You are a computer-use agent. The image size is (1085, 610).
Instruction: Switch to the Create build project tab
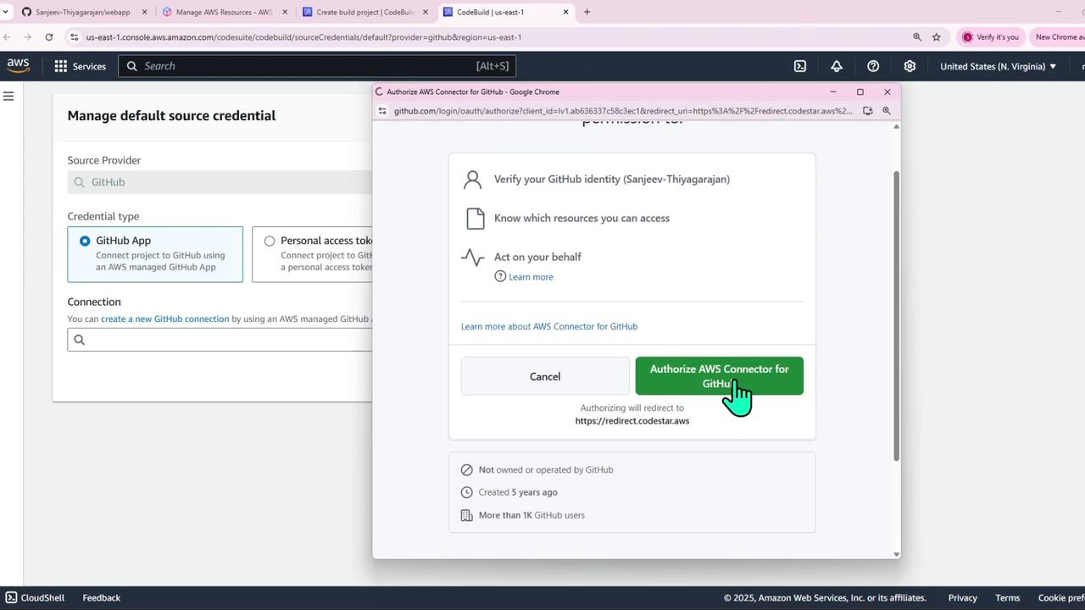[364, 12]
